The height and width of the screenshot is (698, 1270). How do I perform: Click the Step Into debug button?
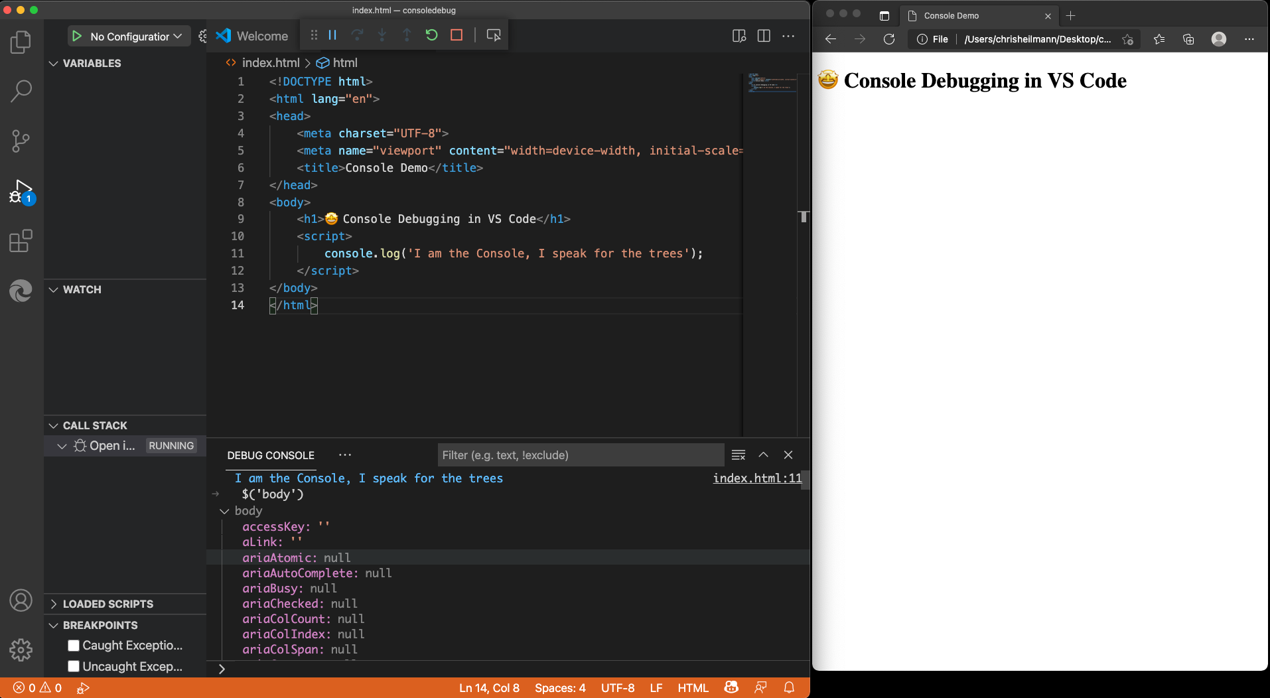[382, 35]
